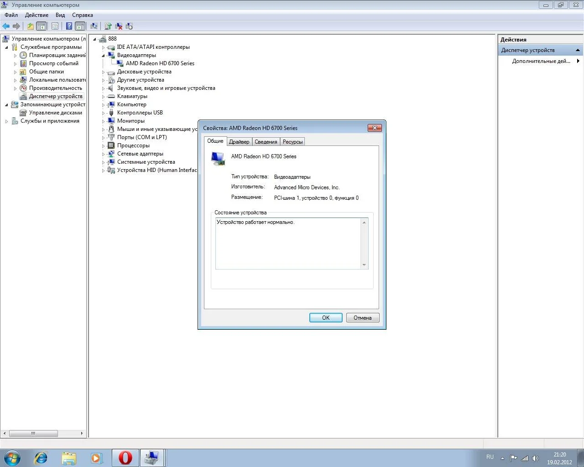Collapse the Видеоадаптеры node
Image resolution: width=584 pixels, height=467 pixels.
(103, 56)
